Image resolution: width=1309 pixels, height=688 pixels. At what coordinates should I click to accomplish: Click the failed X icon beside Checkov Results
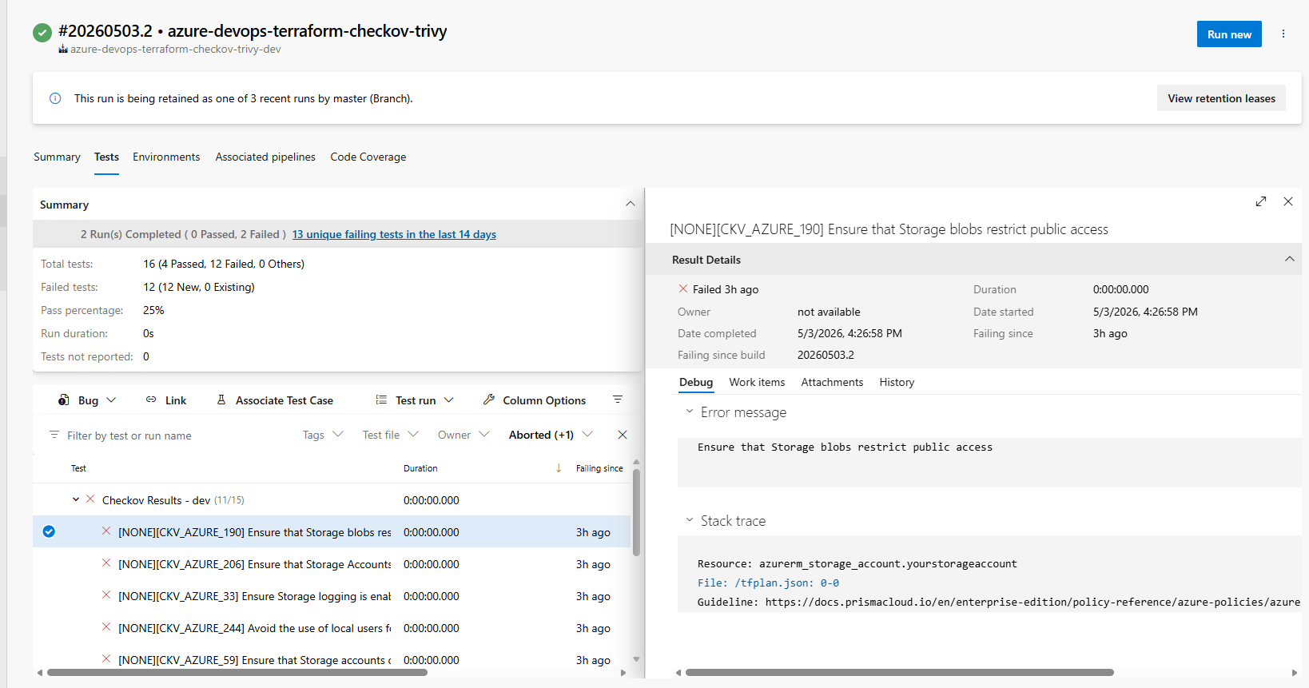point(90,499)
